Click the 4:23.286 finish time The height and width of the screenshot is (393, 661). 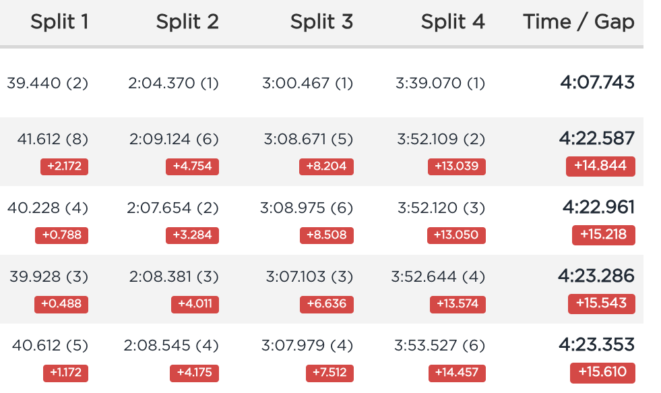596,276
